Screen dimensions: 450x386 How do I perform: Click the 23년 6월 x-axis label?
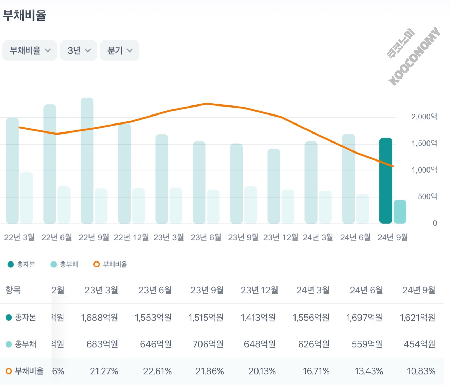[x=206, y=237]
